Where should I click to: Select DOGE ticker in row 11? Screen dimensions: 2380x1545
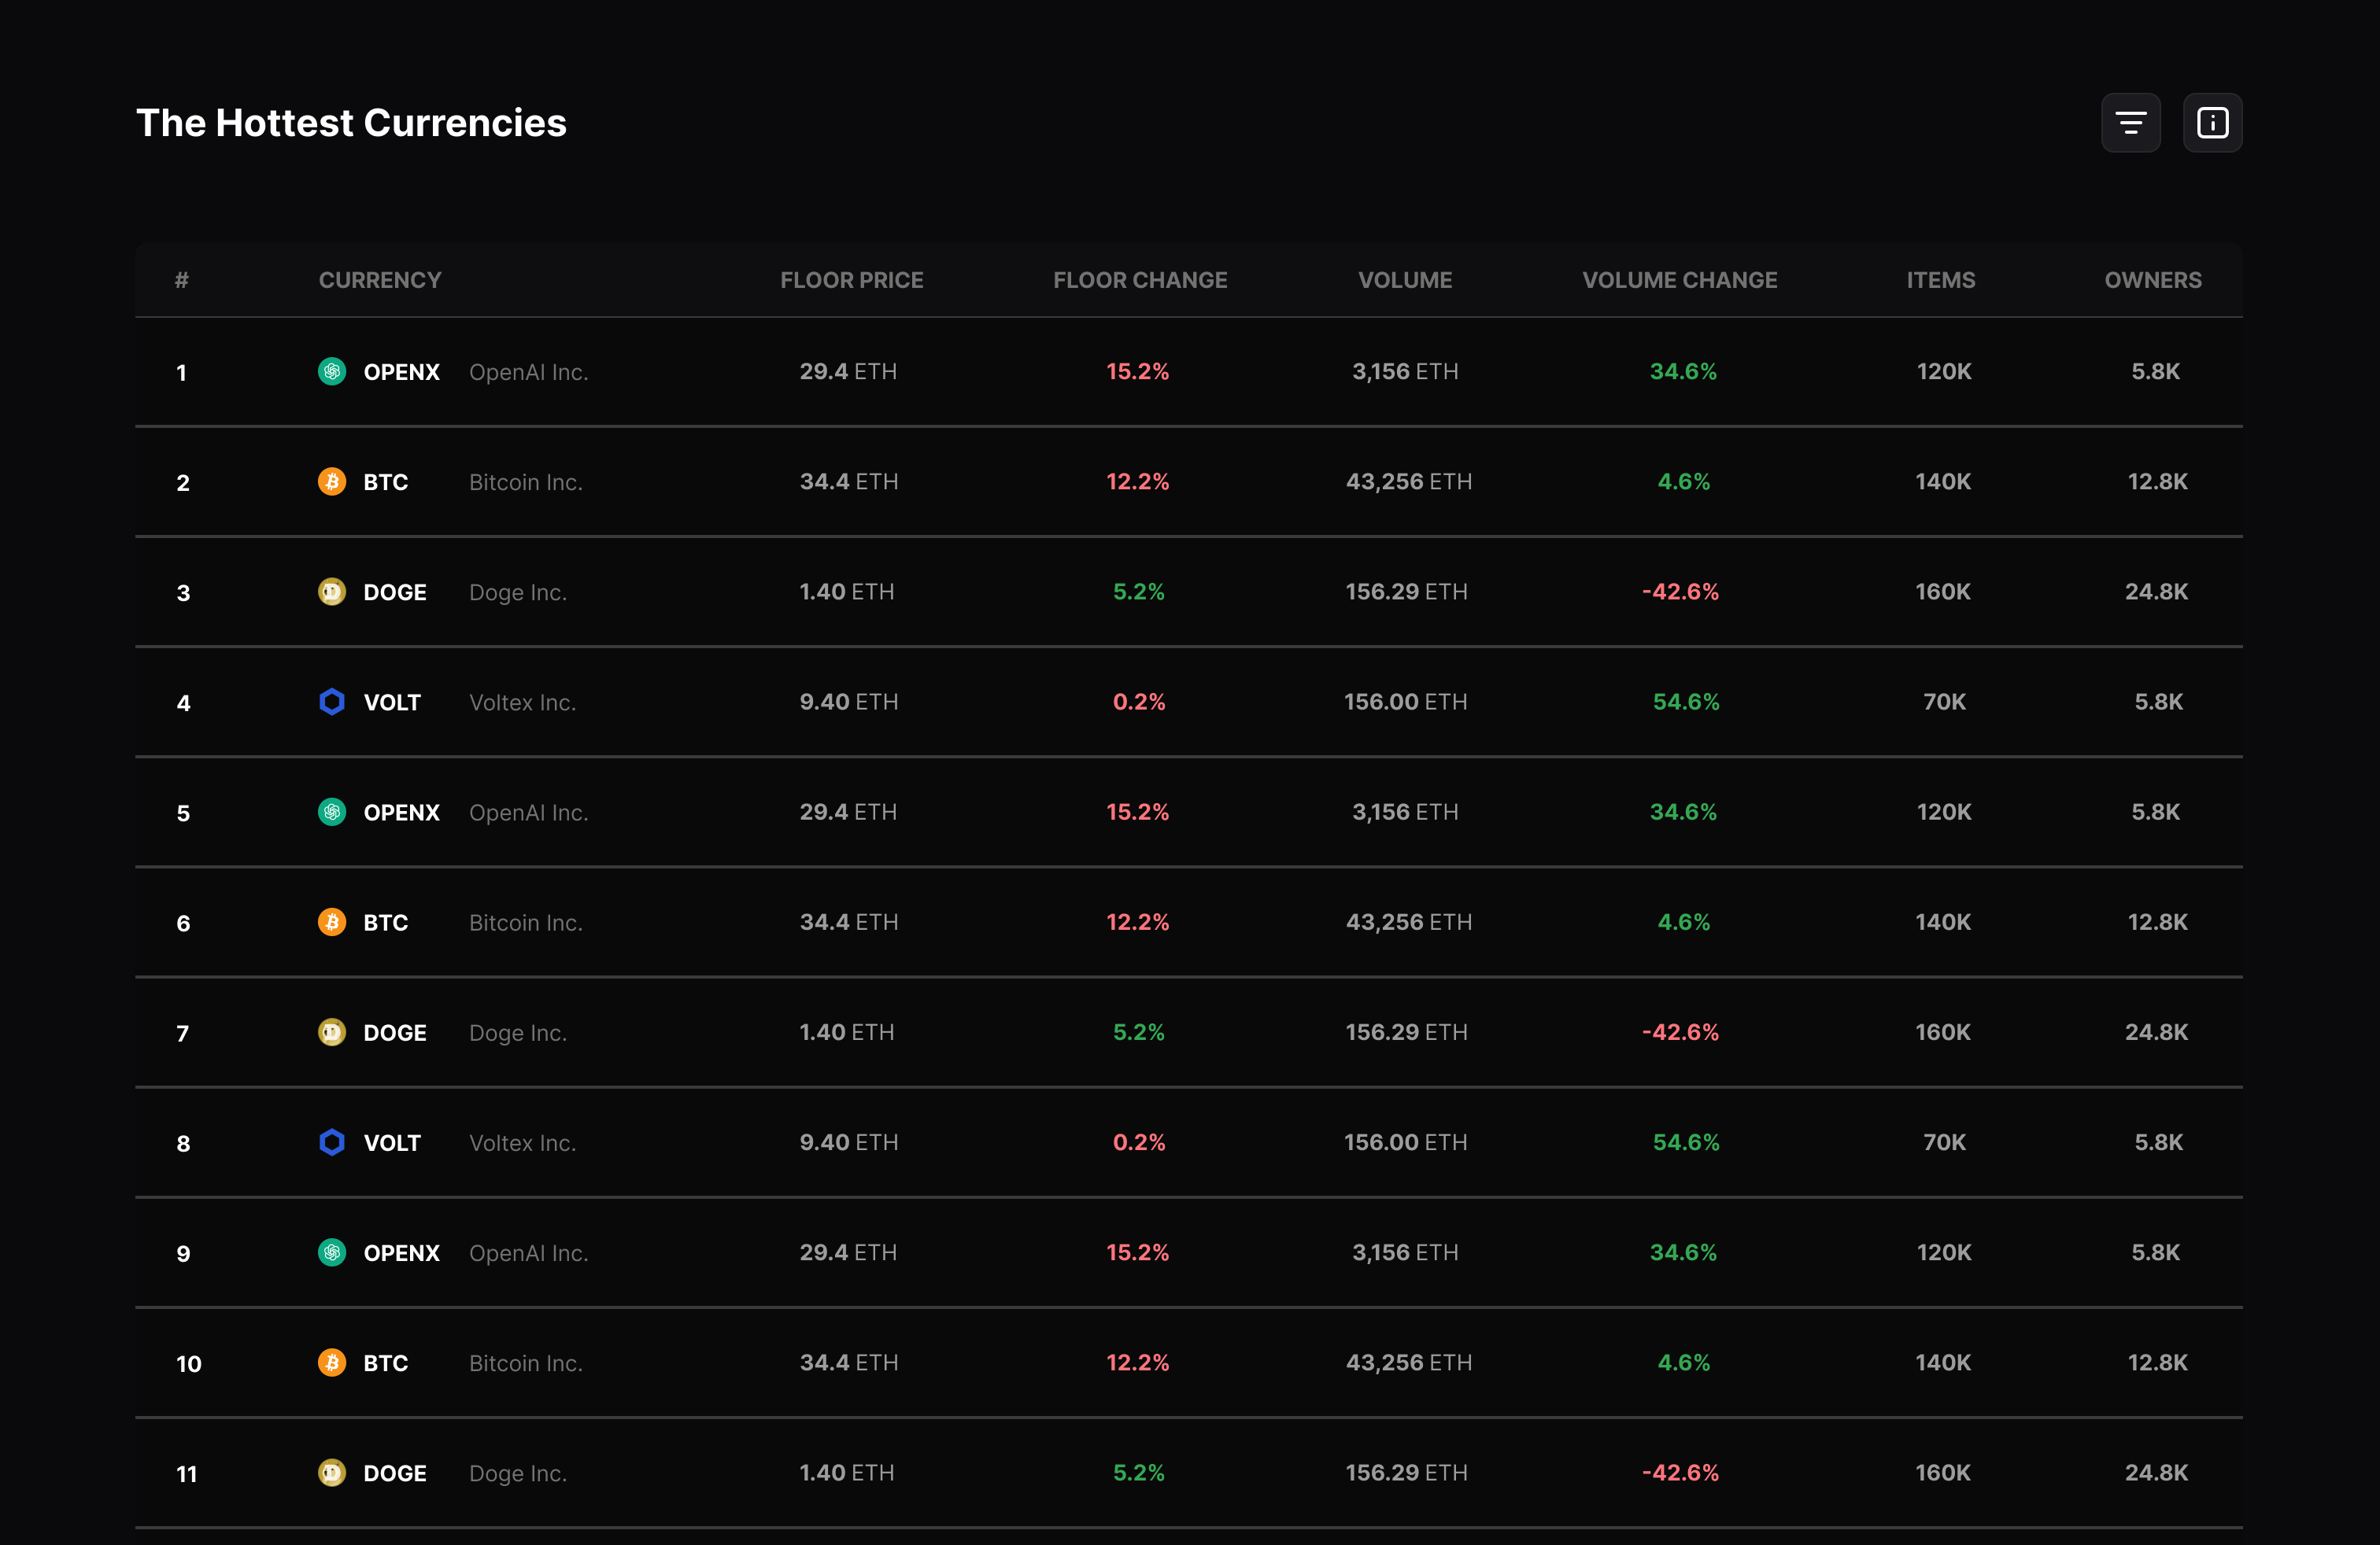coord(395,1473)
